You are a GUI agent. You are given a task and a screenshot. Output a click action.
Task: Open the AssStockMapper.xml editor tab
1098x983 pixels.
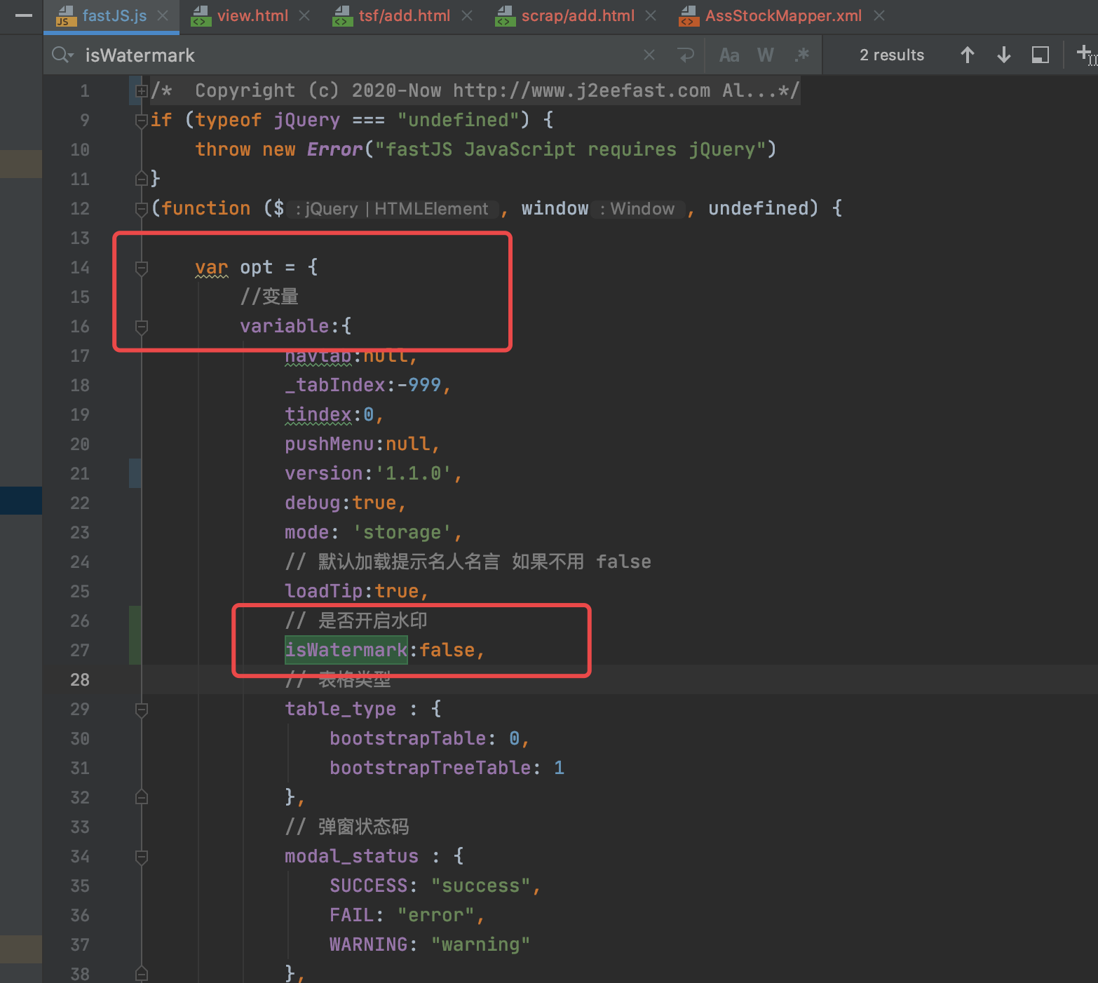pyautogui.click(x=771, y=15)
